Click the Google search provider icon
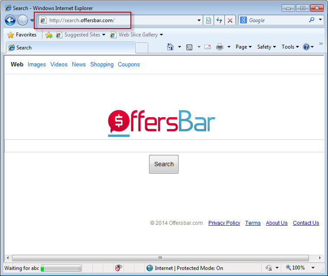Image resolution: width=328 pixels, height=276 pixels. 243,20
